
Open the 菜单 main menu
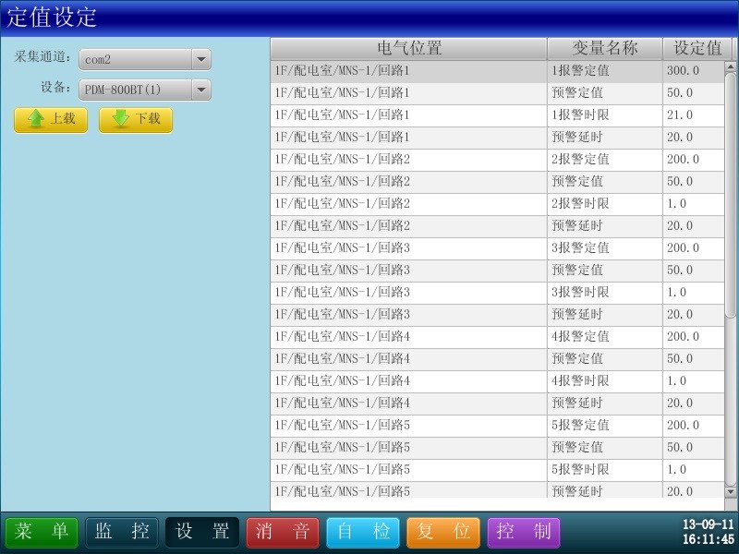[41, 533]
